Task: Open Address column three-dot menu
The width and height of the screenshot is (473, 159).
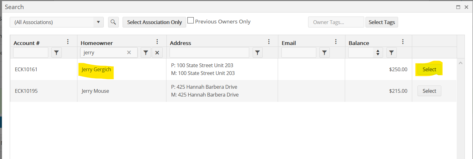Action: pyautogui.click(x=269, y=42)
